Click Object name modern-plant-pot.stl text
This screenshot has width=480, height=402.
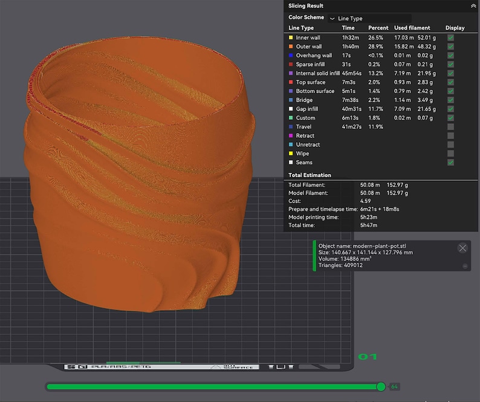(x=362, y=246)
